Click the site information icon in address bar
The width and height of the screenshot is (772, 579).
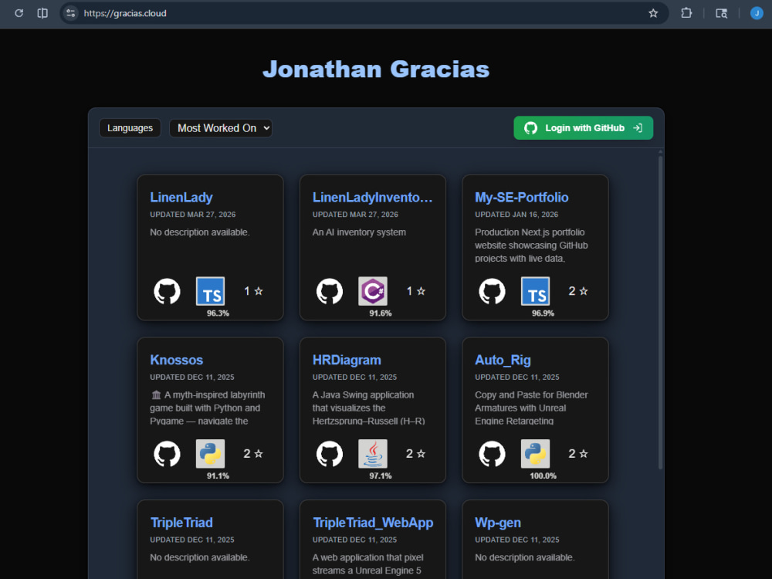point(71,13)
